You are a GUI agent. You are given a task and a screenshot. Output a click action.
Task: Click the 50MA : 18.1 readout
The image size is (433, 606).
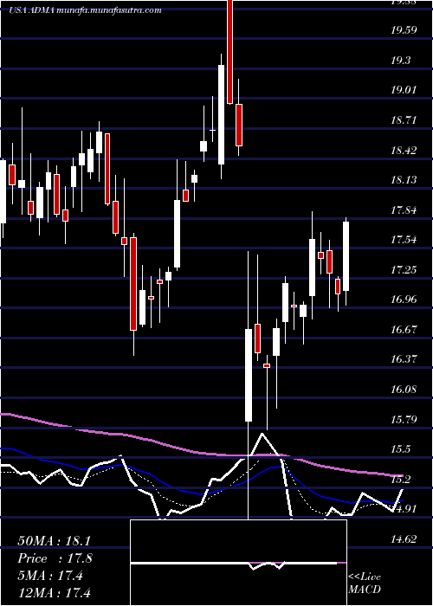(x=54, y=541)
